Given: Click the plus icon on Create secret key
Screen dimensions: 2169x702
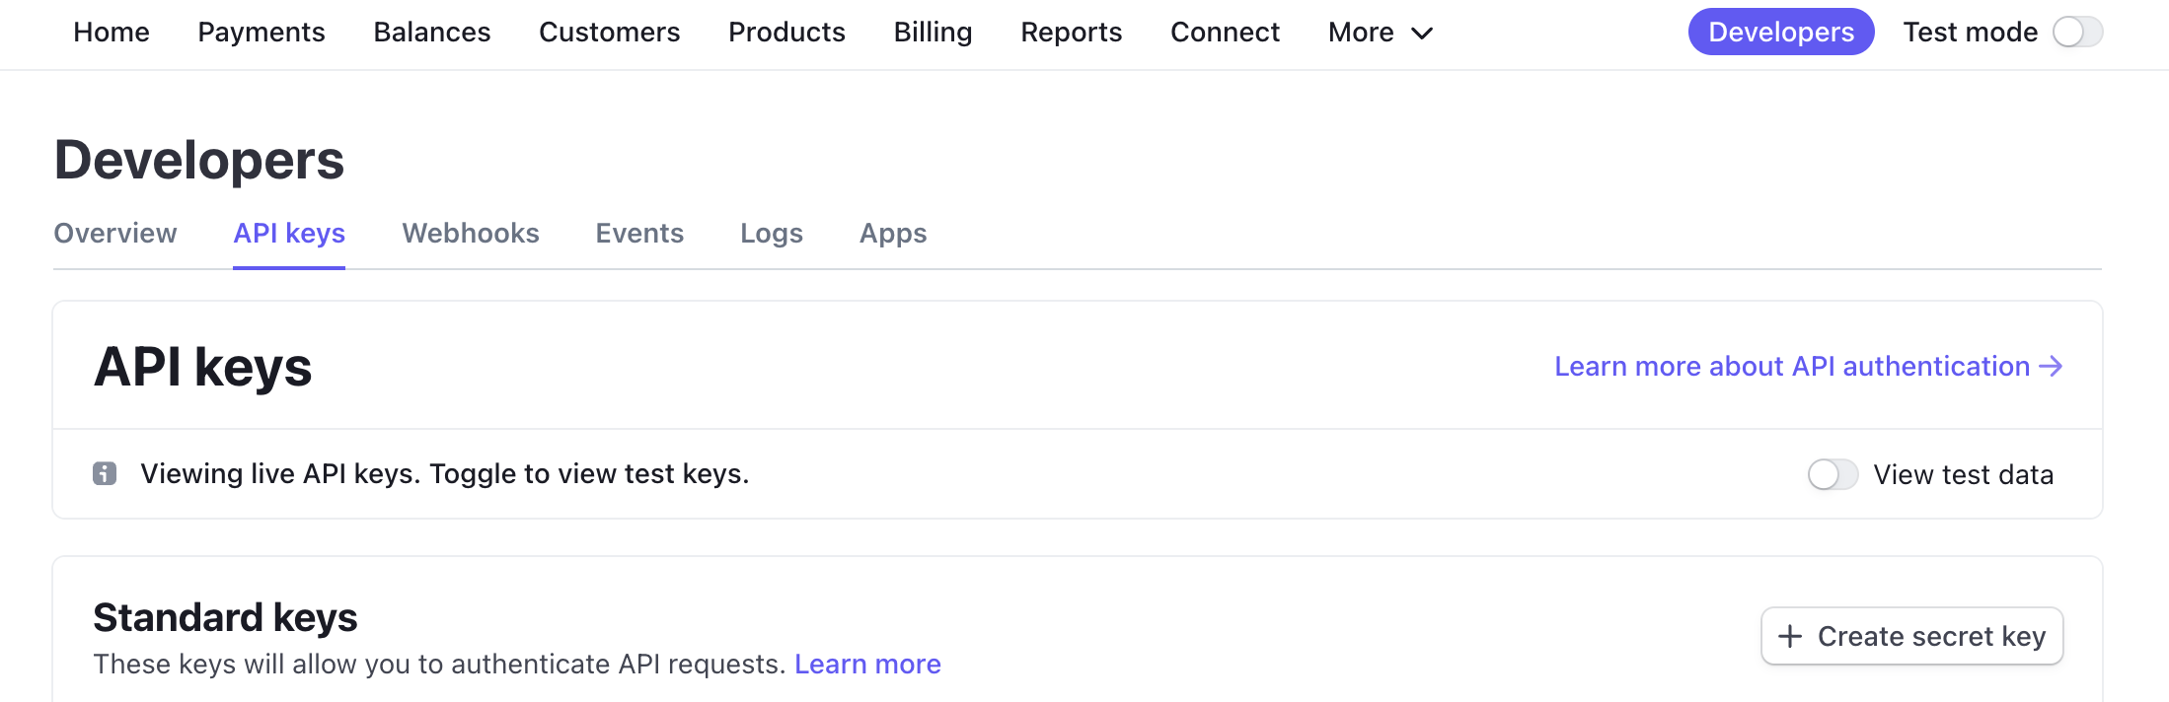Looking at the screenshot, I should point(1790,637).
